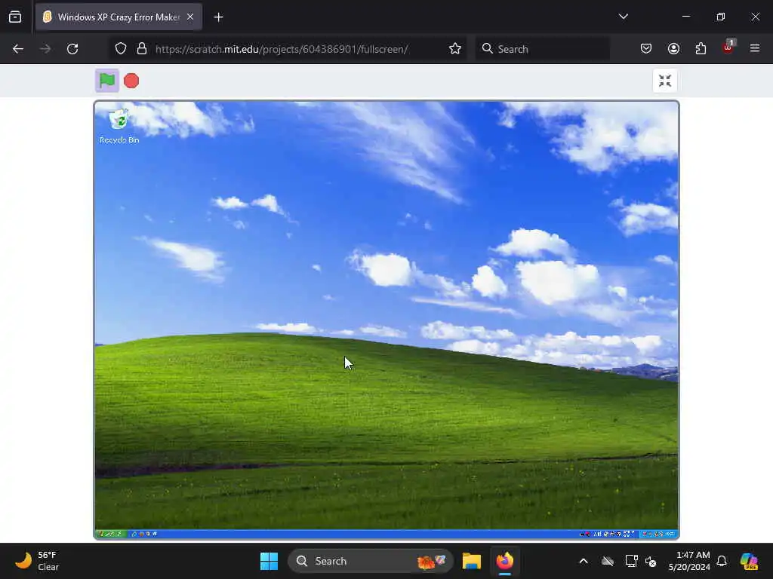Stop the Scratch project with the red button
773x579 pixels.
131,81
